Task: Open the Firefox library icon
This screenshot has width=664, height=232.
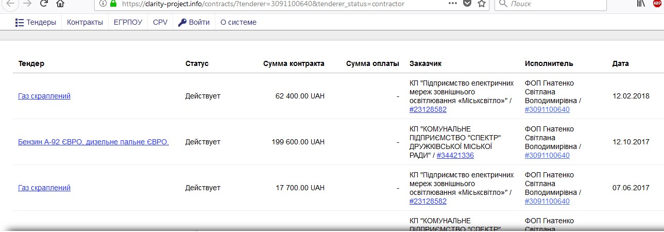Action: [641, 3]
